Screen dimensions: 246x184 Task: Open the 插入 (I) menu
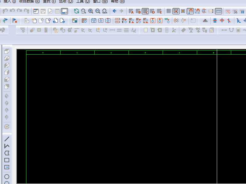[x=10, y=2]
